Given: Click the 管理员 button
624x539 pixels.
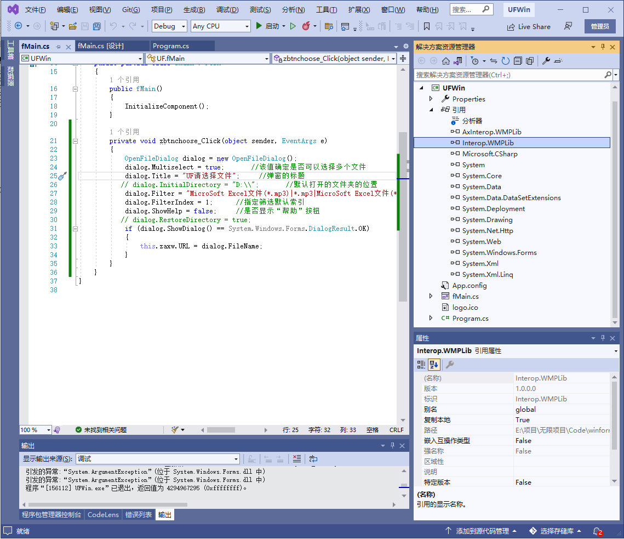Looking at the screenshot, I should pyautogui.click(x=600, y=26).
